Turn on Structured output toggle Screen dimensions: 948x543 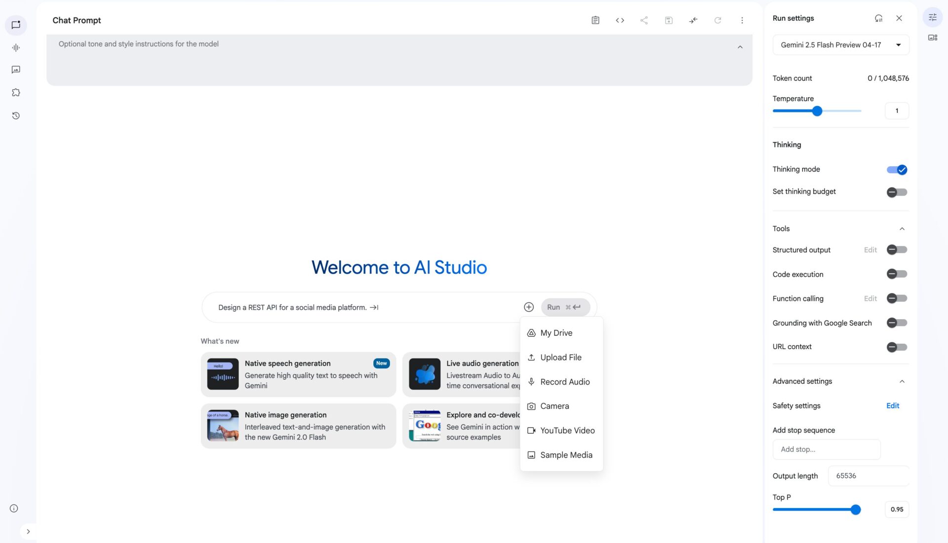click(x=897, y=250)
